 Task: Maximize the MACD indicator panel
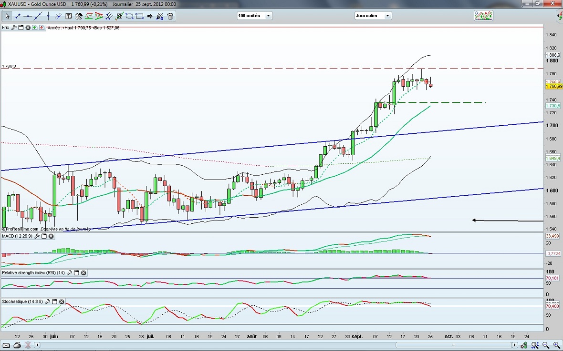pos(44,236)
